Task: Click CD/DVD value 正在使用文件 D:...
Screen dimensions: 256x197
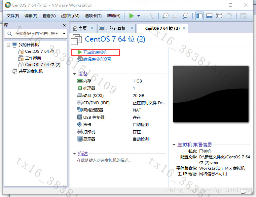Action: tap(149, 103)
